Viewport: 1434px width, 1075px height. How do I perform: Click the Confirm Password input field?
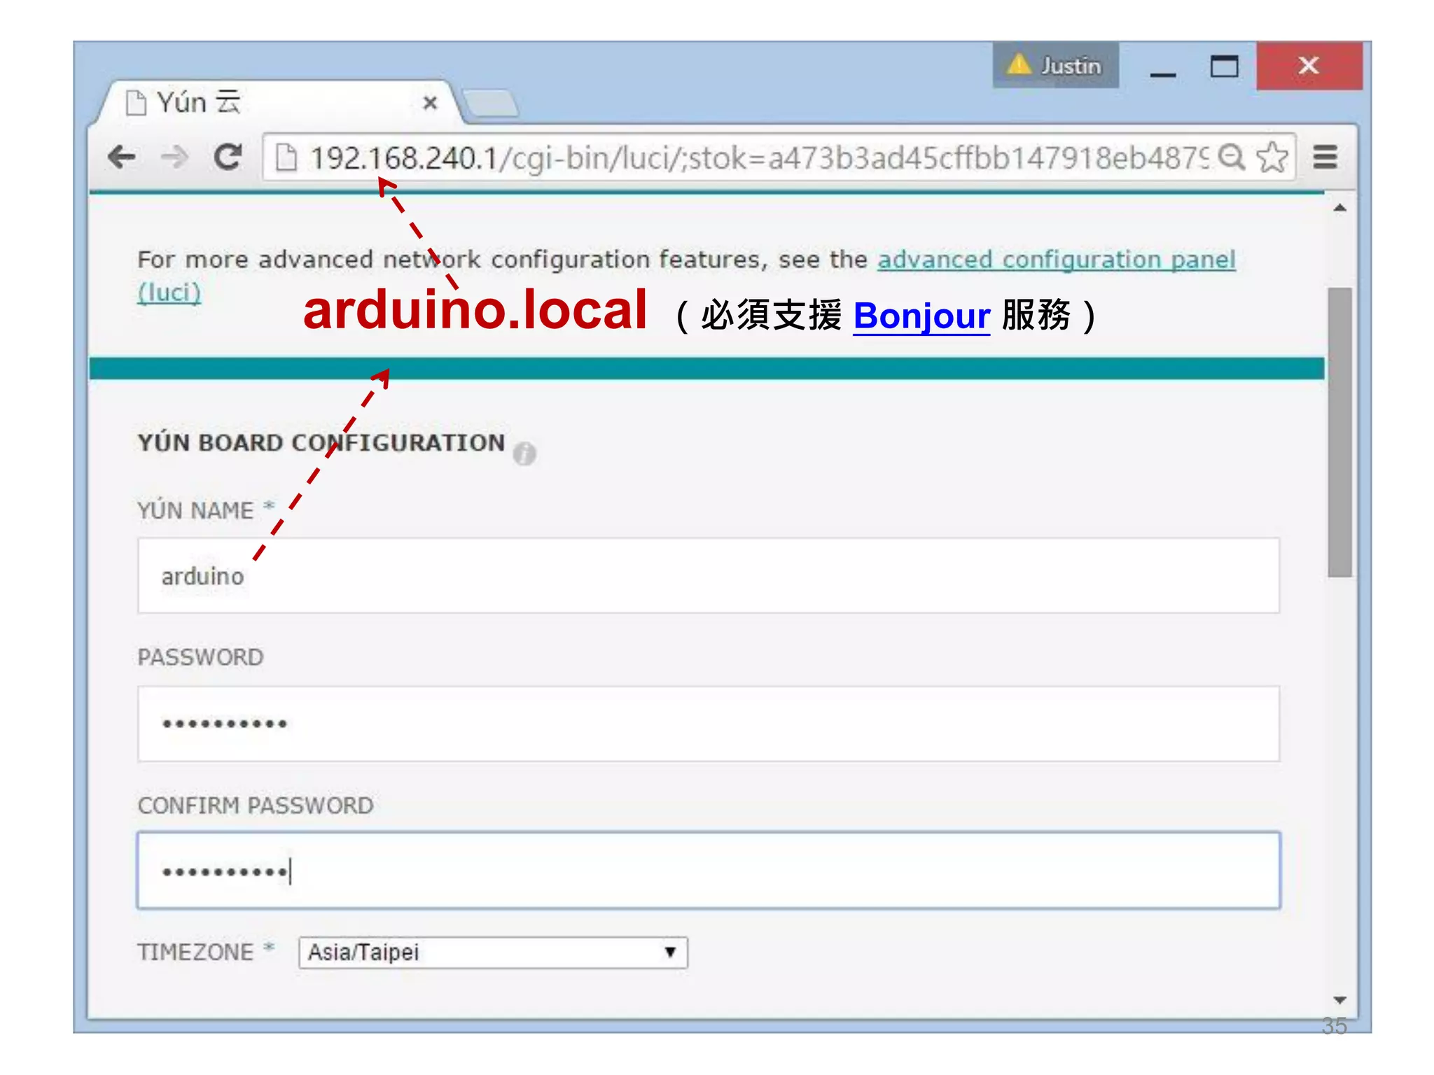coord(709,871)
